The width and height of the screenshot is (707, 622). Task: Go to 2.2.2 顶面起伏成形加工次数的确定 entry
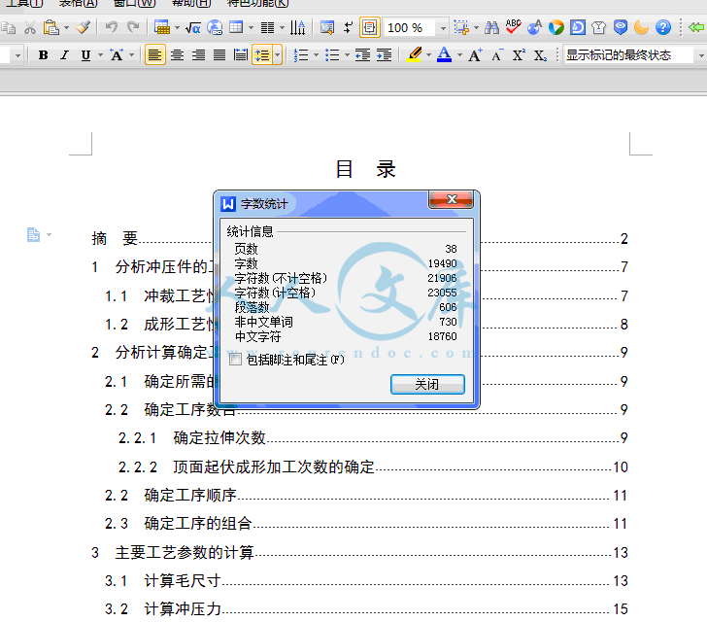click(373, 466)
